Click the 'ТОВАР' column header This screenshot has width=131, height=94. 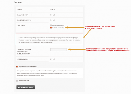pyautogui.click(x=20, y=10)
